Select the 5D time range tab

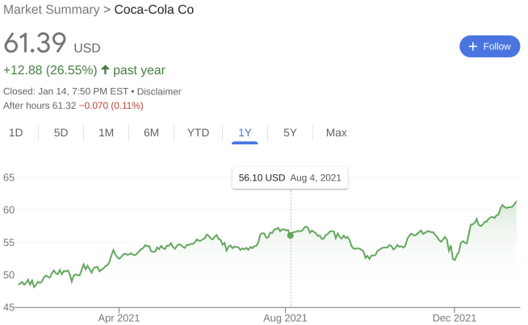pos(61,132)
